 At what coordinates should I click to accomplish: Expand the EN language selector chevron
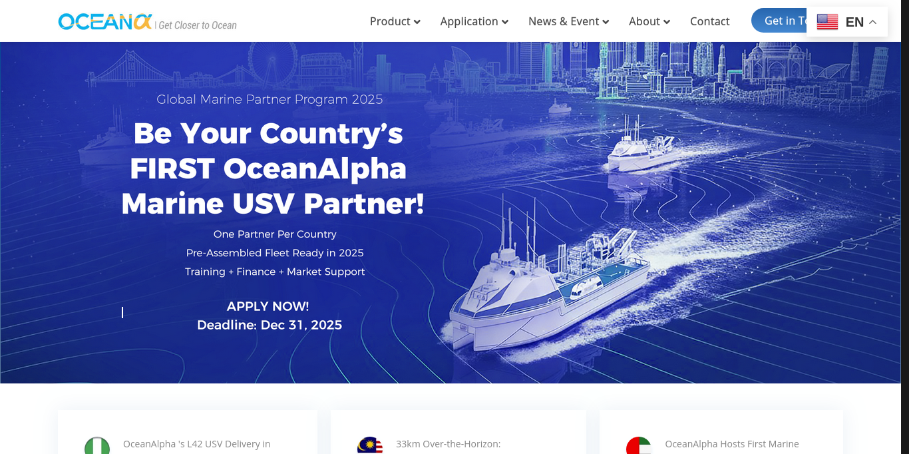tap(872, 22)
